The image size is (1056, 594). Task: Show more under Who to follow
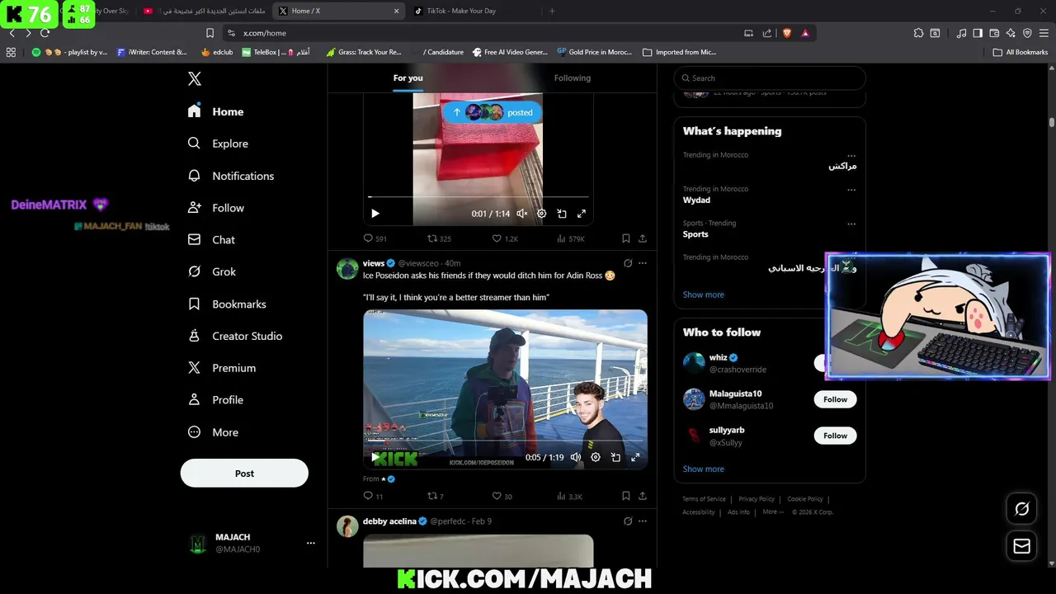[704, 469]
